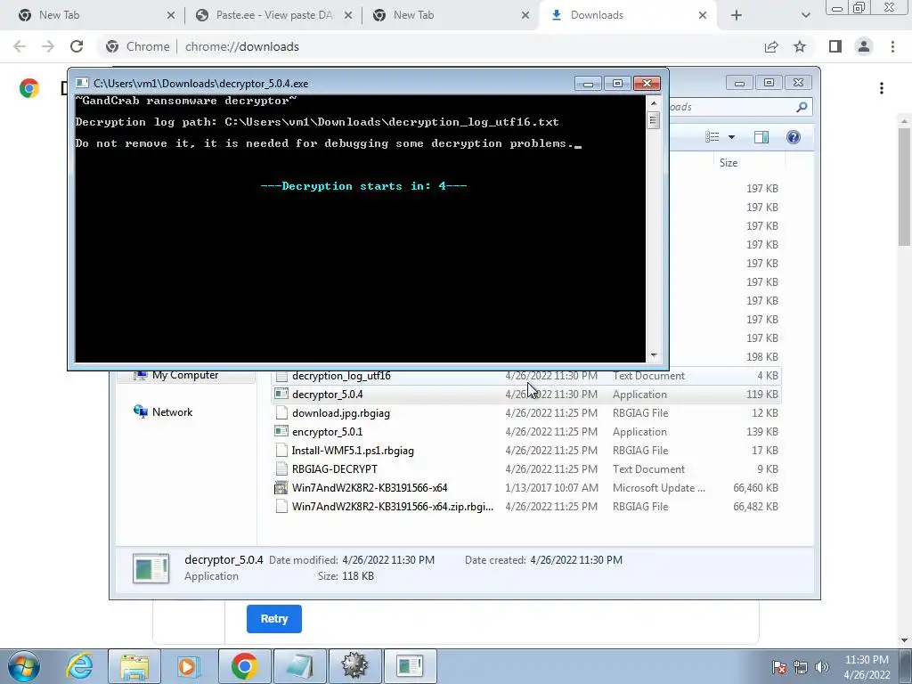The width and height of the screenshot is (912, 684).
Task: Click console scrollbar down arrow
Action: [653, 355]
